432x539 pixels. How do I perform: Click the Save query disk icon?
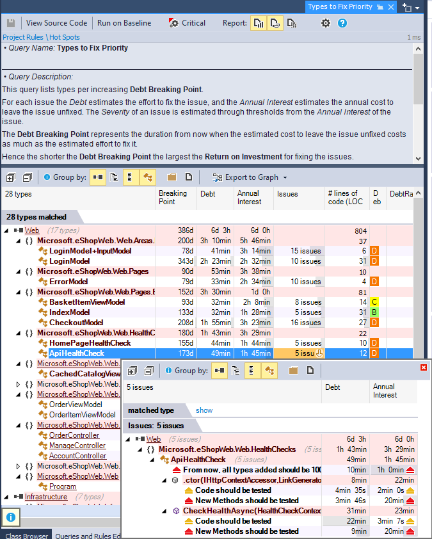[11, 23]
